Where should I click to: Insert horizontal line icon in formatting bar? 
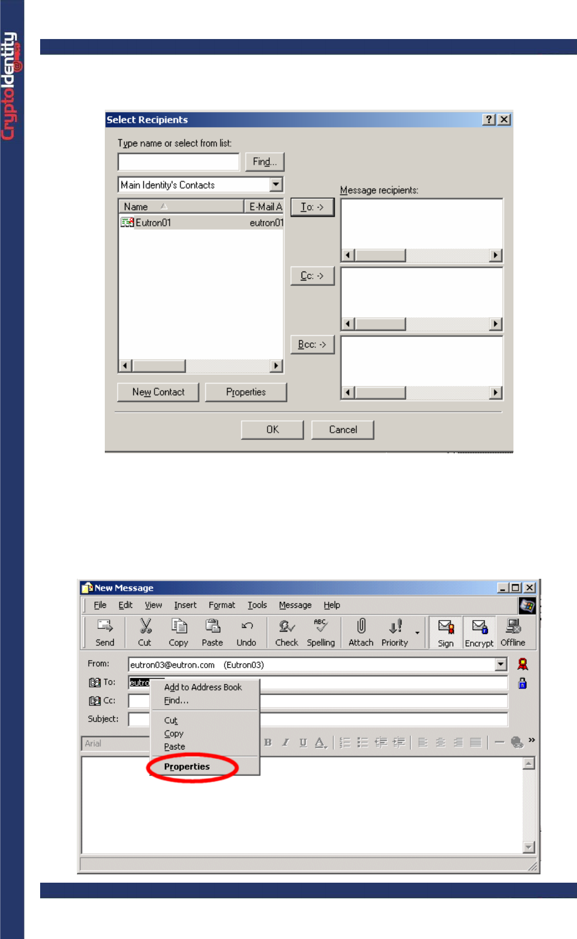click(x=500, y=742)
